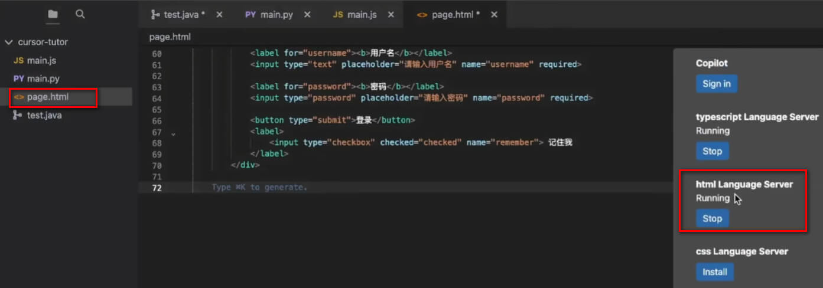823x288 pixels.
Task: Click the HTML icon beside page.html in sidebar
Action: pyautogui.click(x=18, y=97)
